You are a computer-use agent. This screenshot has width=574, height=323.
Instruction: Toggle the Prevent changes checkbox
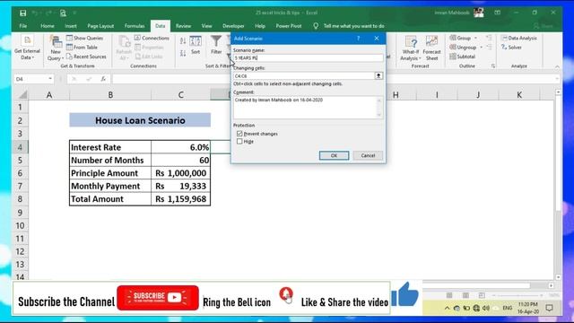[x=239, y=134]
